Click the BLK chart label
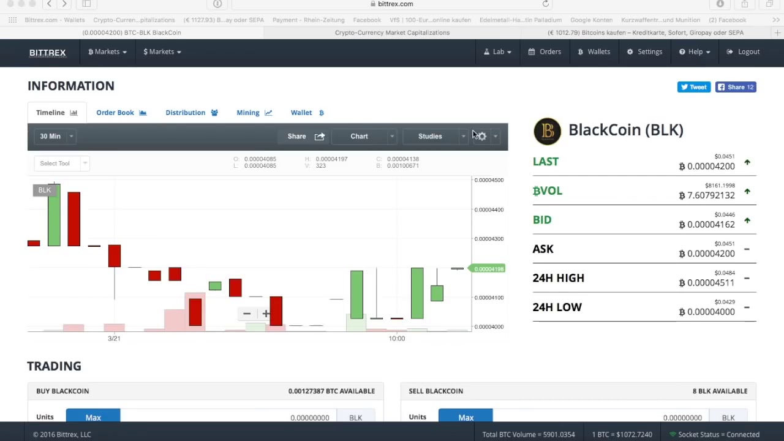The image size is (784, 441). (x=44, y=190)
